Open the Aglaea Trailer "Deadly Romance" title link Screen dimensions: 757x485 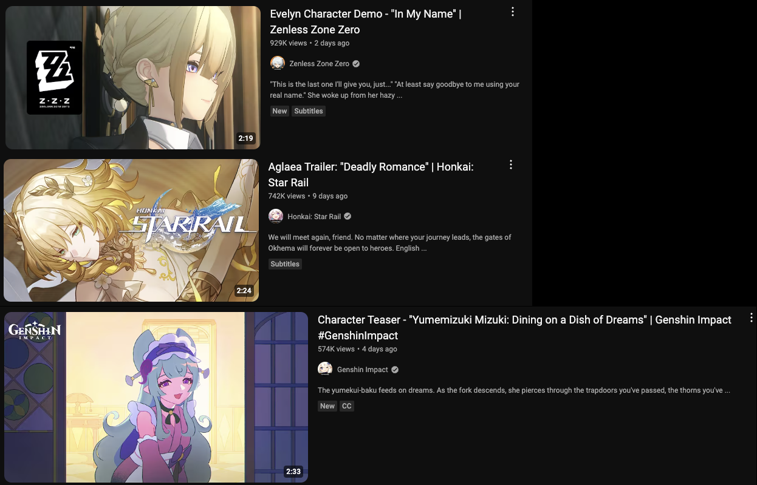coord(371,174)
